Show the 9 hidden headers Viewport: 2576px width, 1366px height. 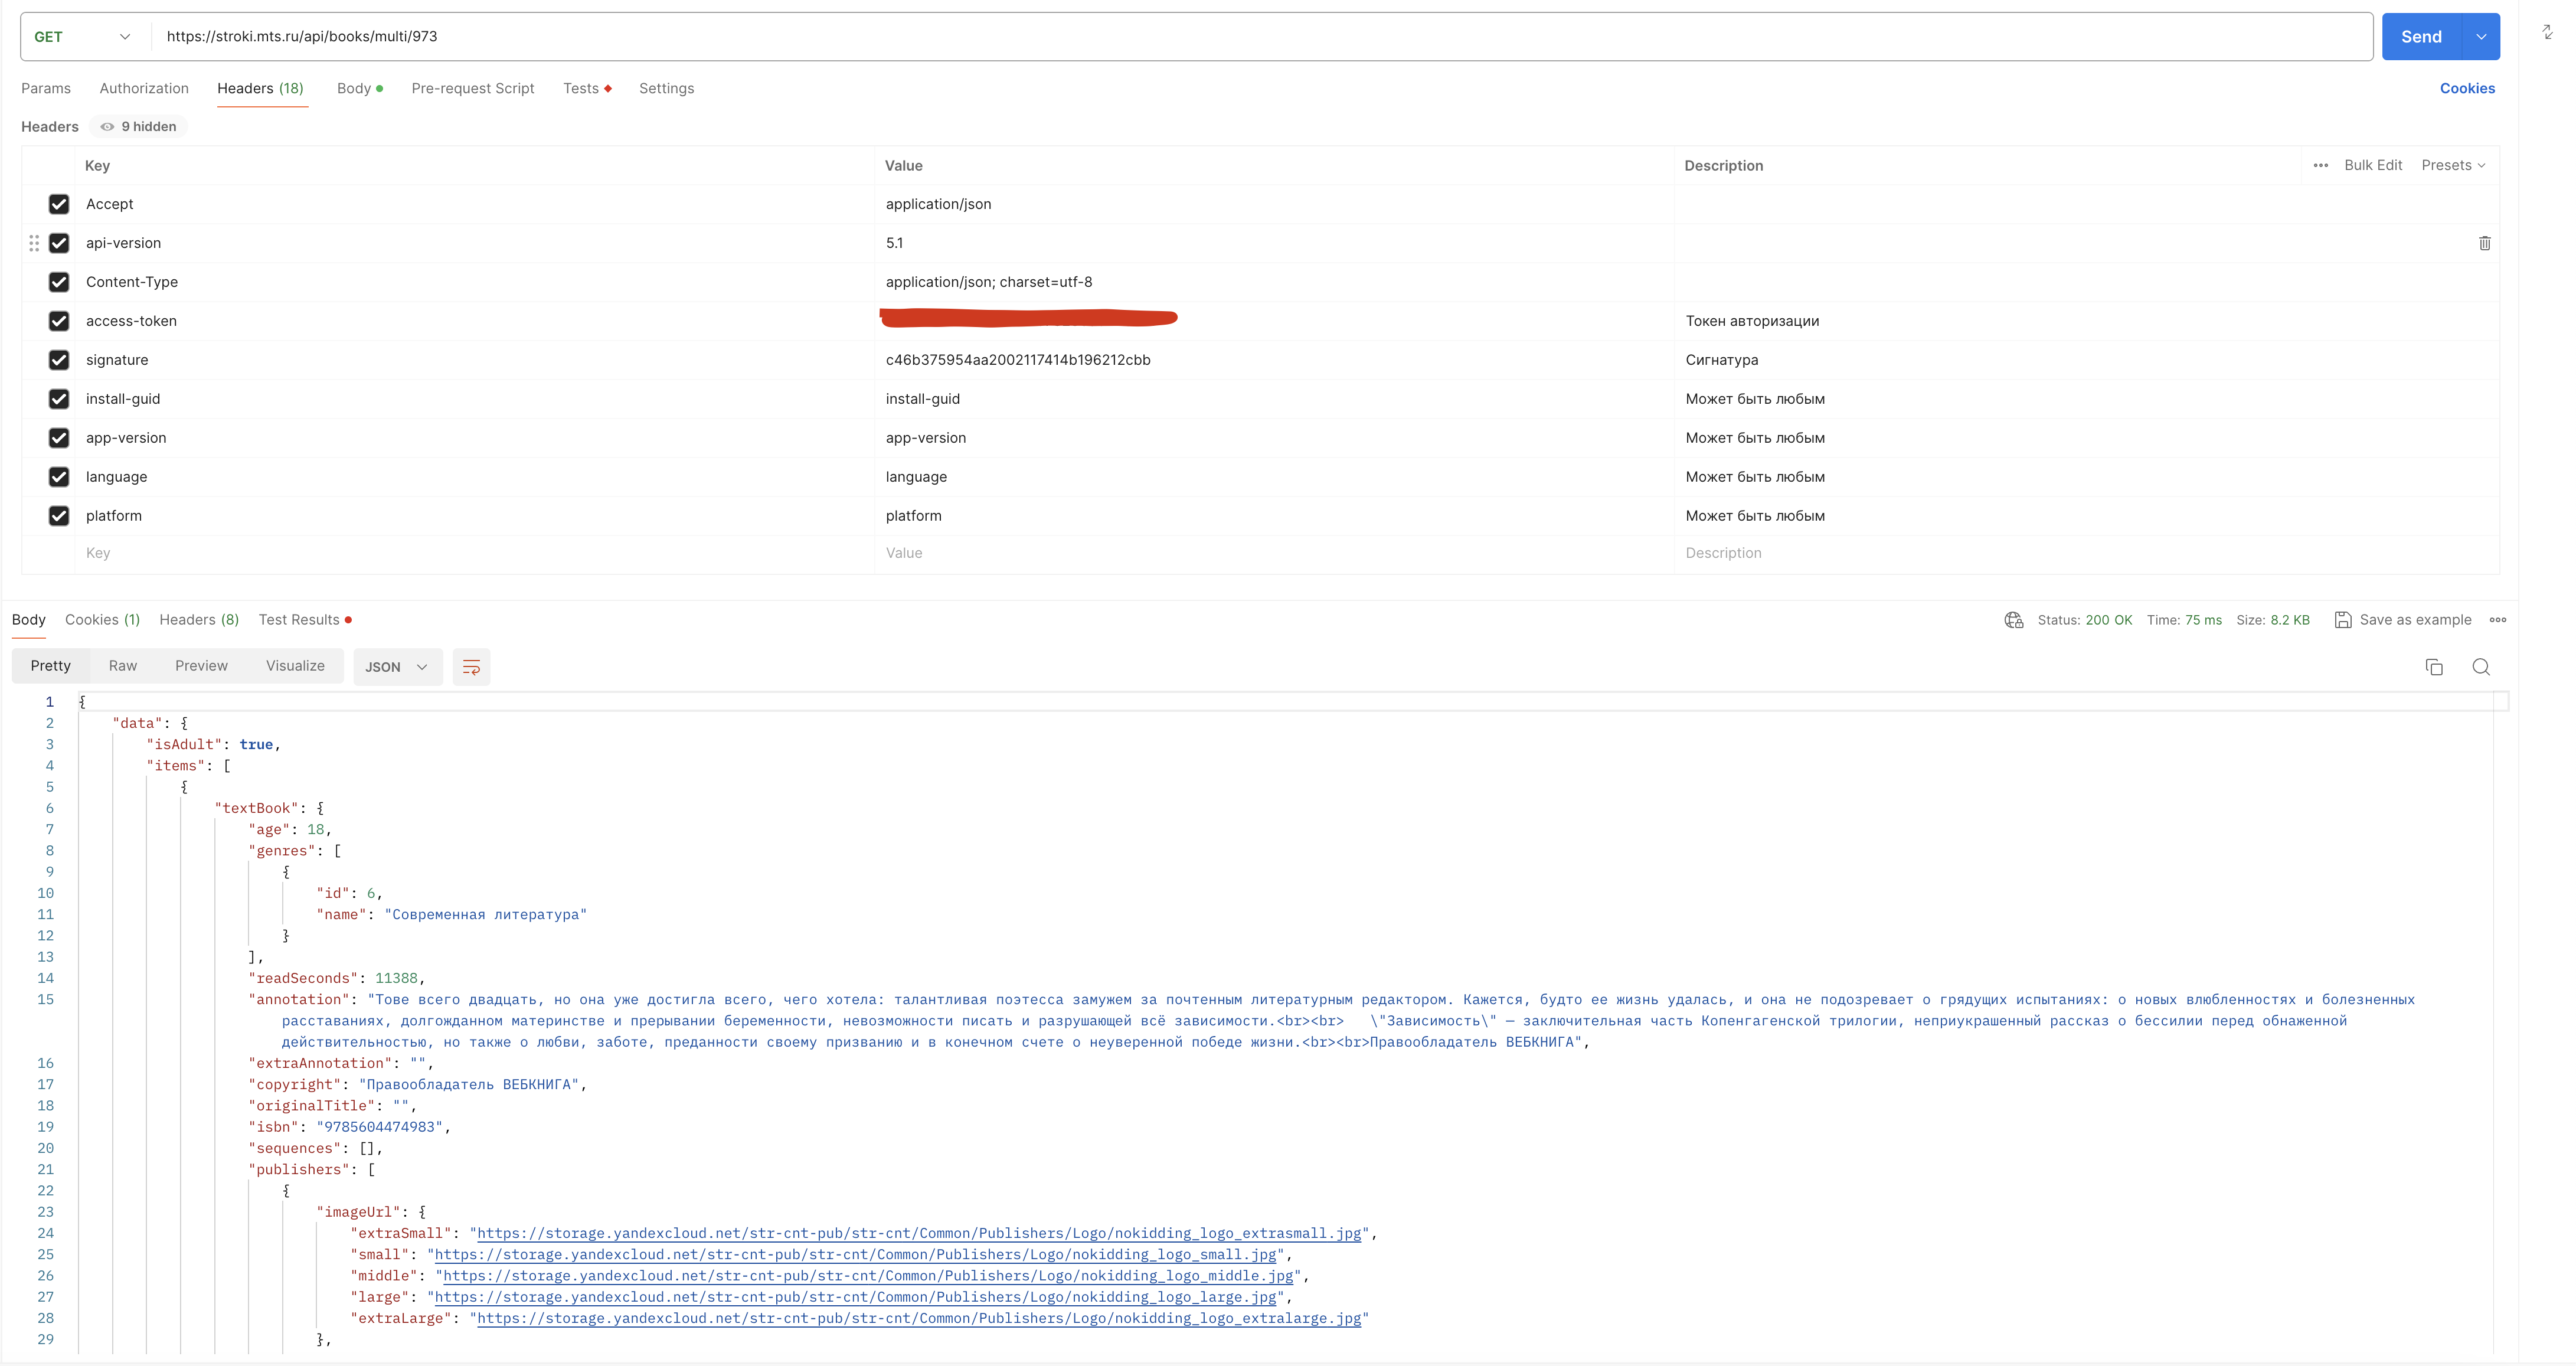[x=139, y=126]
